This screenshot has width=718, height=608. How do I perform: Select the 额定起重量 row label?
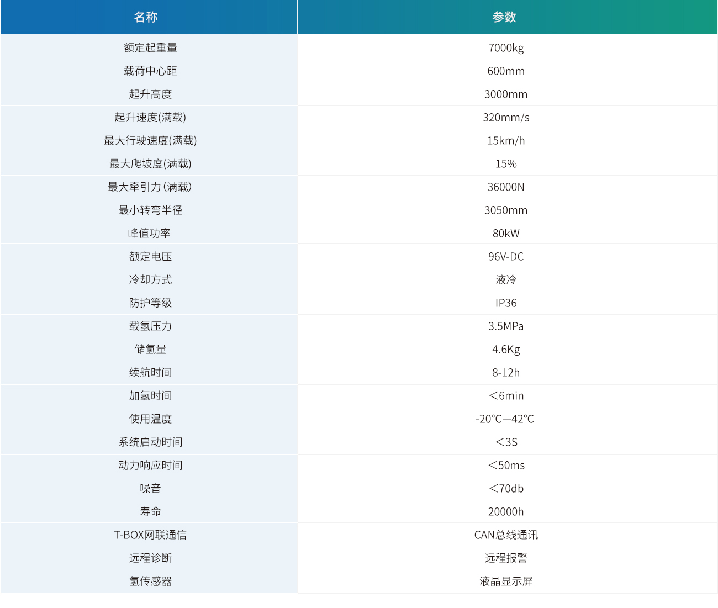[150, 48]
